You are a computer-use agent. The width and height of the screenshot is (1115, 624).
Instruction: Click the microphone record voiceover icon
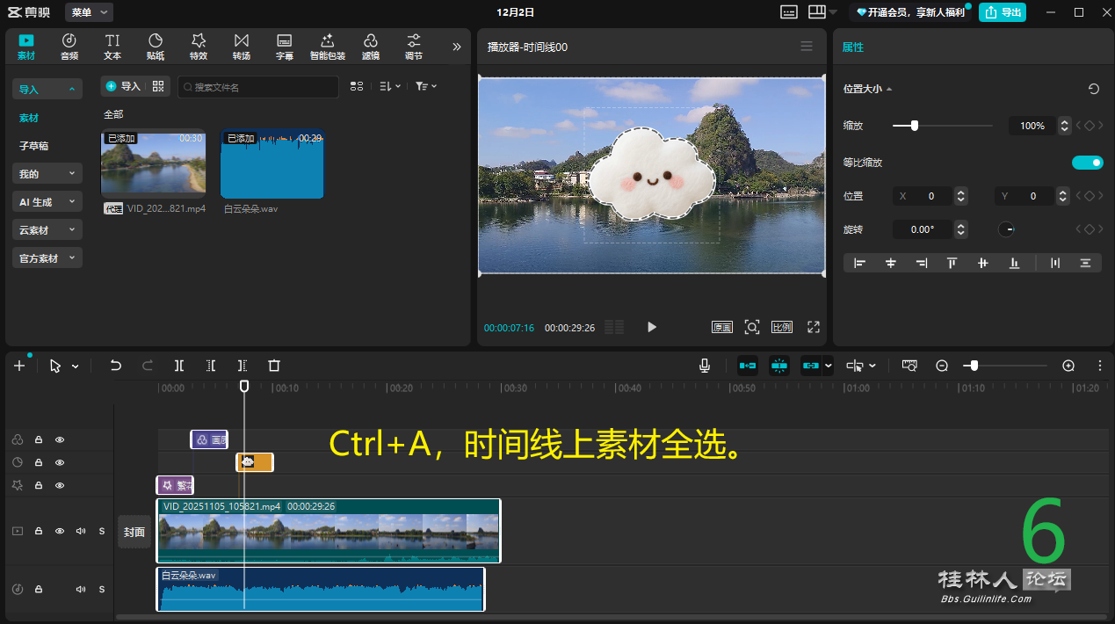(x=705, y=366)
